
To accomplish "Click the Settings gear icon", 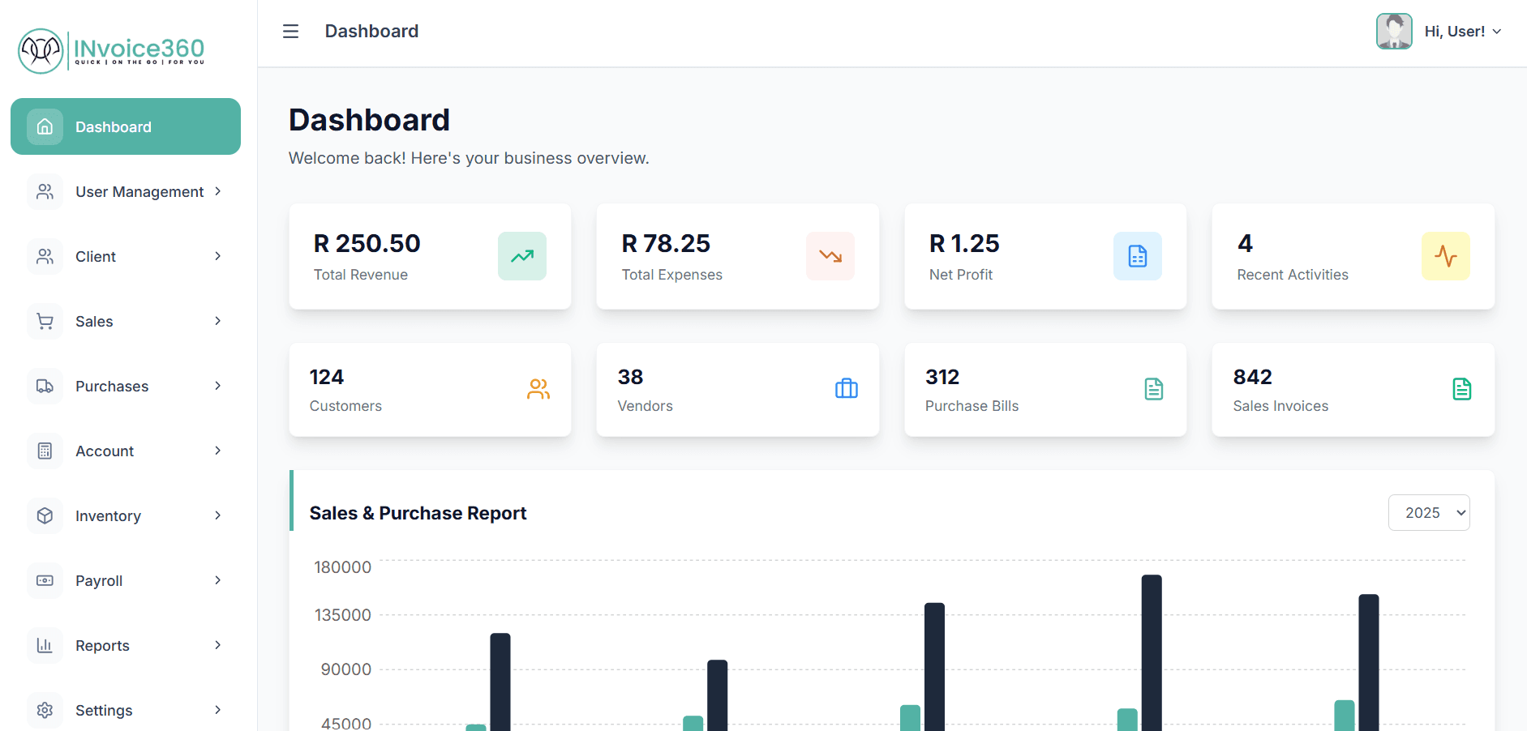I will (45, 710).
